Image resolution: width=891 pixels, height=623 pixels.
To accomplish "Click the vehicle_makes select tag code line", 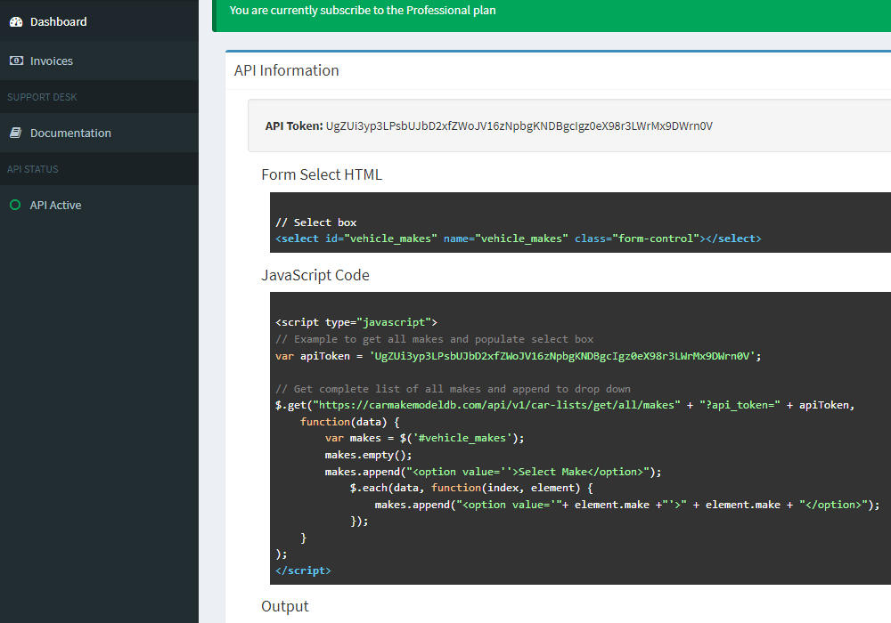I will coord(519,239).
